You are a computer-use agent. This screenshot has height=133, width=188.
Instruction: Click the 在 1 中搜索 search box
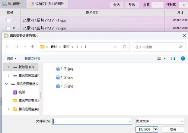159,47
